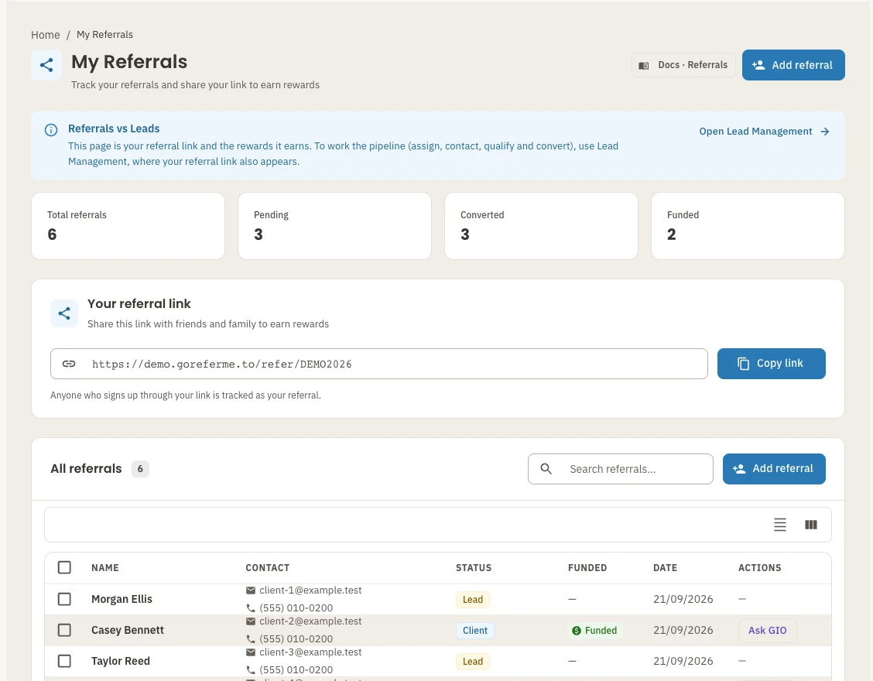Toggle the select-all checkbox in table header

click(x=64, y=567)
